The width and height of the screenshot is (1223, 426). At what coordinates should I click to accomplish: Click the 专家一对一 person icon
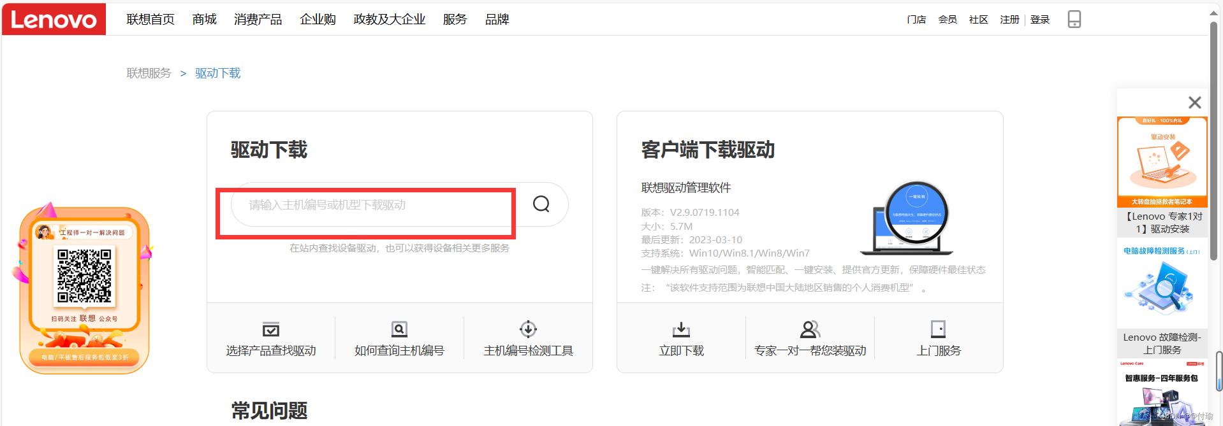[810, 329]
